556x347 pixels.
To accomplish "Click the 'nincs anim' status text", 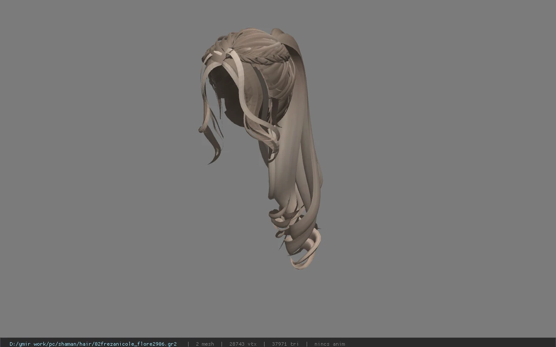I will coord(330,344).
